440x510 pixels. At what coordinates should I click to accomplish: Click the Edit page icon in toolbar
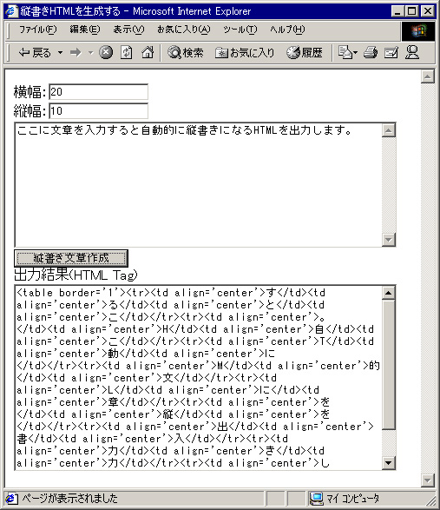point(391,52)
